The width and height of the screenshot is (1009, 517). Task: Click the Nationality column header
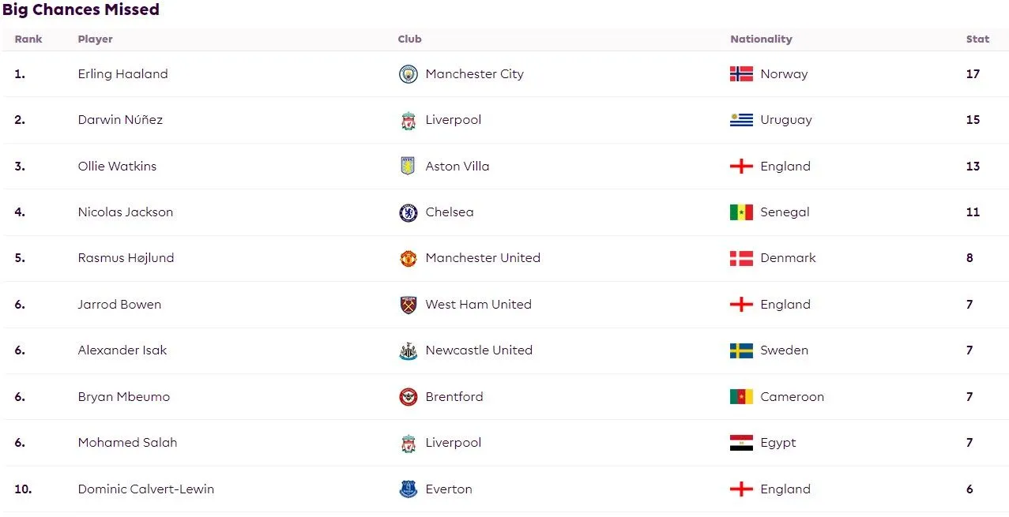(761, 39)
